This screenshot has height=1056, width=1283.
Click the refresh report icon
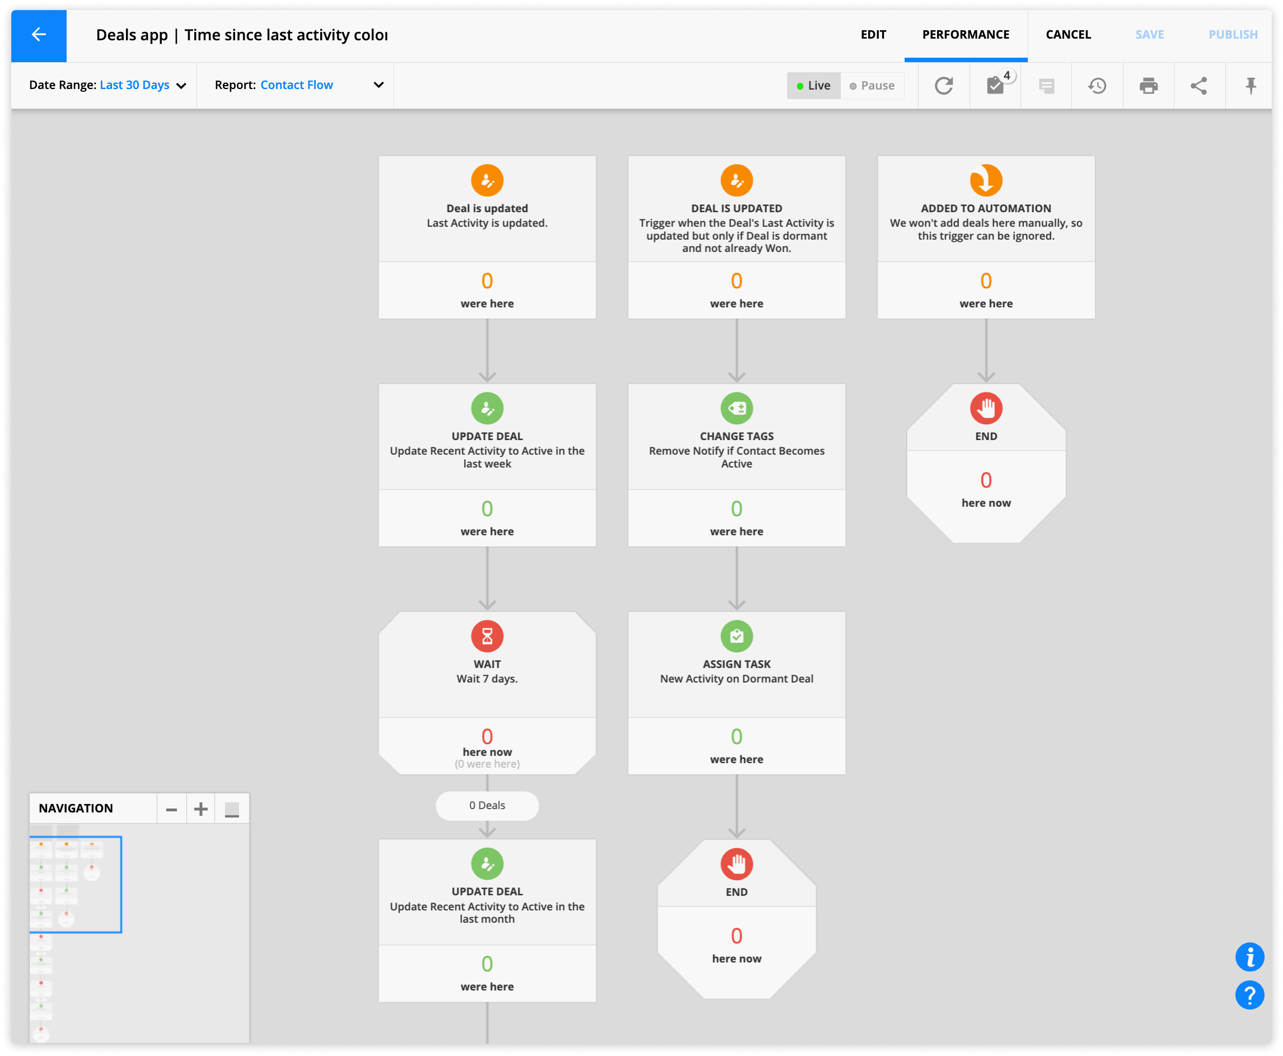click(x=943, y=86)
